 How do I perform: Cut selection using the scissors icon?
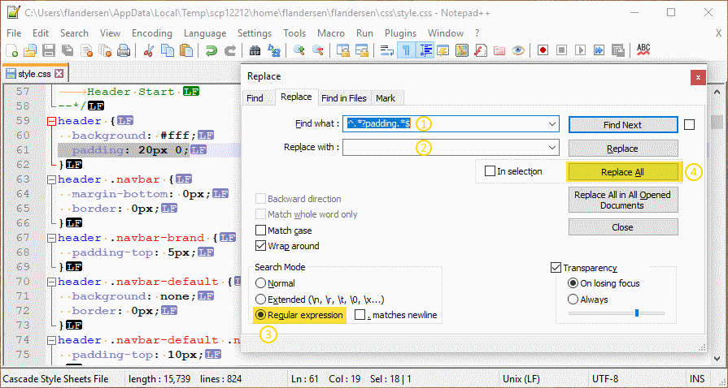[149, 50]
